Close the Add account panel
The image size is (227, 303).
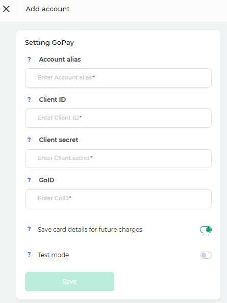coord(6,9)
